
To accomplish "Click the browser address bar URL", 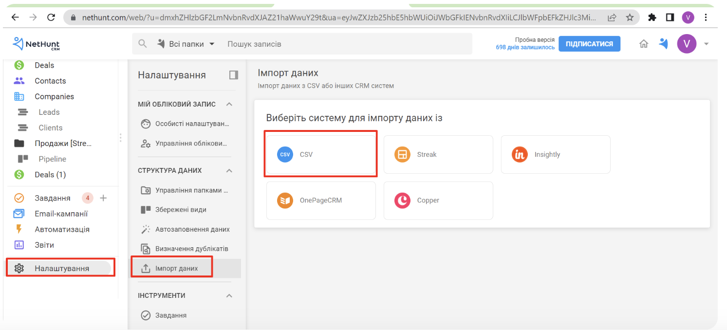I will click(x=339, y=18).
